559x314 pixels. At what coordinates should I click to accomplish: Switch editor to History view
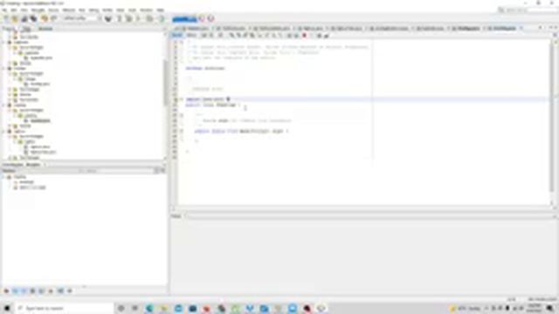pyautogui.click(x=191, y=36)
